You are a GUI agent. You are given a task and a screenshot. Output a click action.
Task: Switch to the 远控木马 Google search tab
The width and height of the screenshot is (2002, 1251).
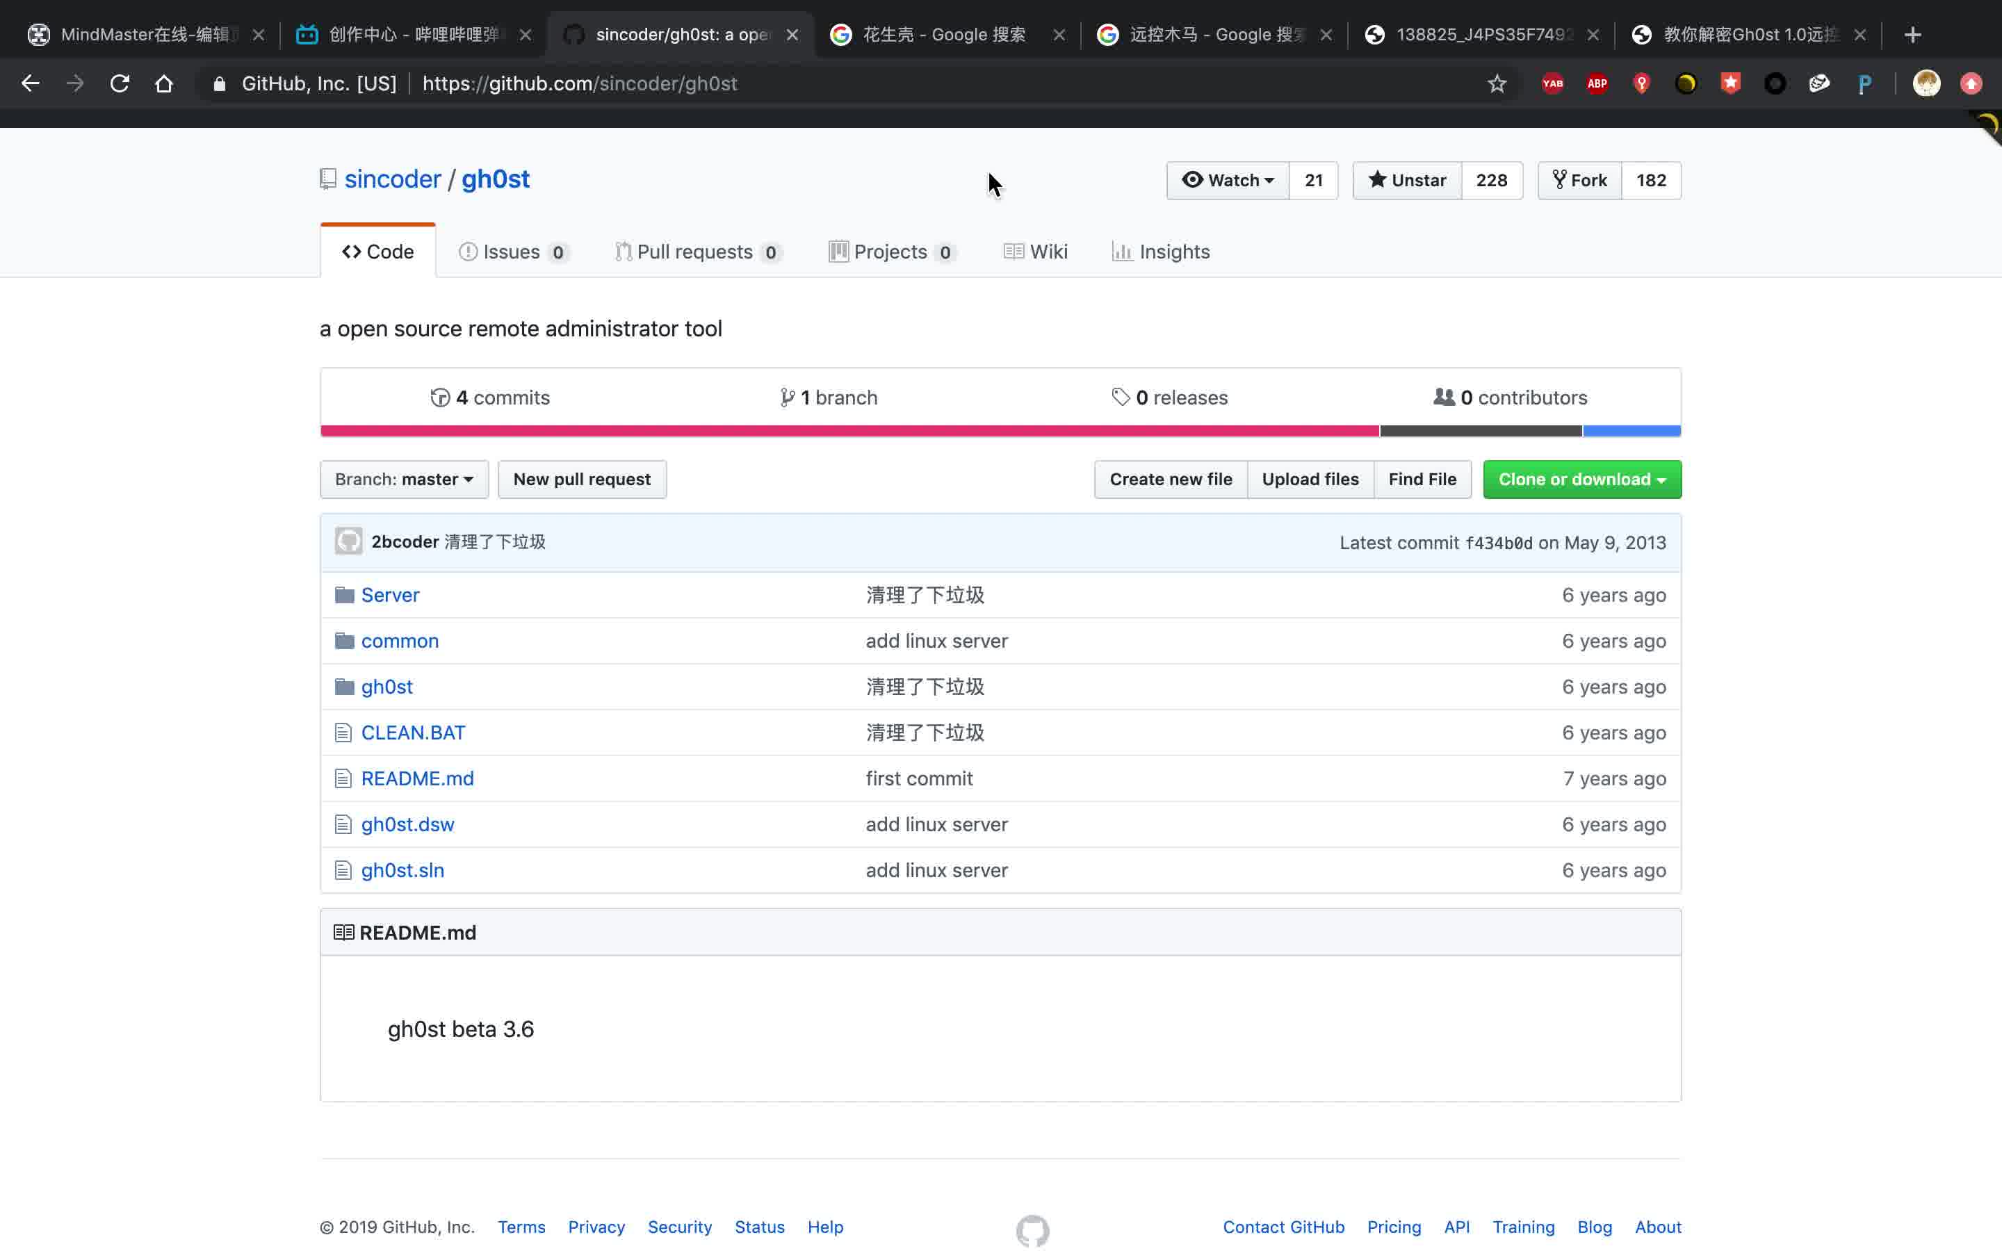pos(1214,35)
